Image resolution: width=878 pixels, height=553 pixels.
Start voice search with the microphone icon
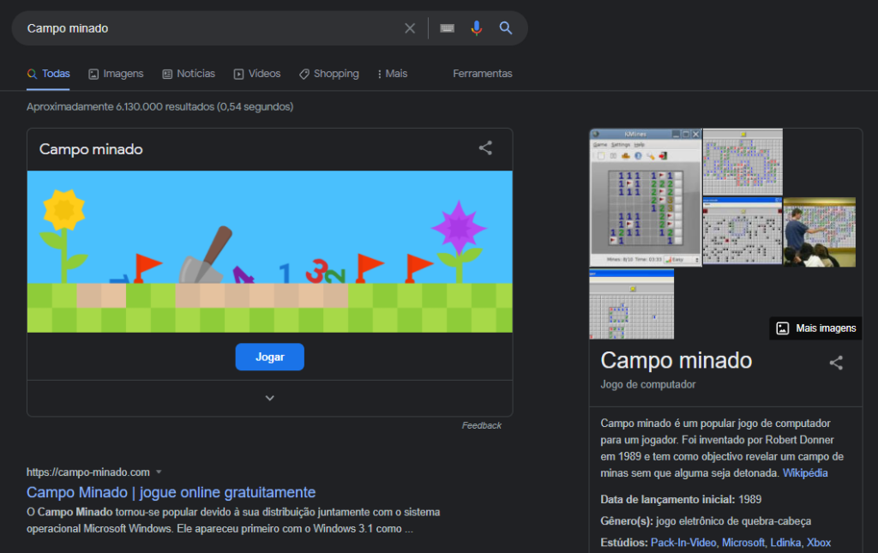pos(477,28)
